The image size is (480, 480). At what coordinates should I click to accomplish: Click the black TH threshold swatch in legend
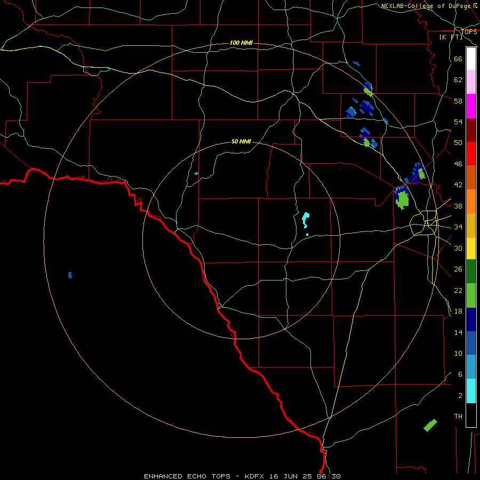[471, 415]
